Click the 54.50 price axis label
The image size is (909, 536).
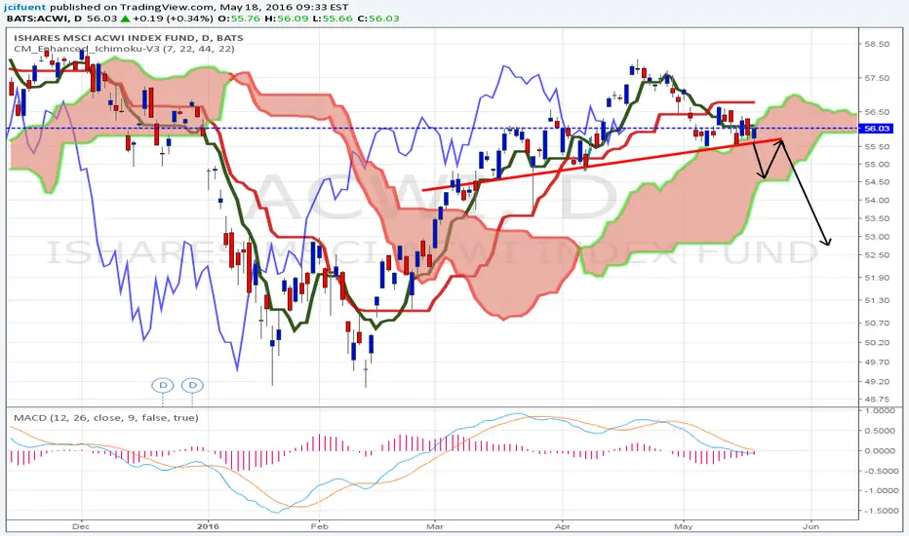pyautogui.click(x=876, y=182)
